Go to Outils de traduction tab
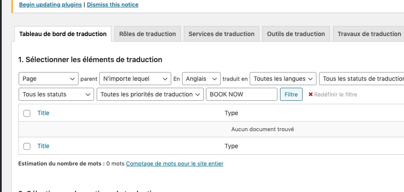The image size is (404, 192). click(296, 34)
